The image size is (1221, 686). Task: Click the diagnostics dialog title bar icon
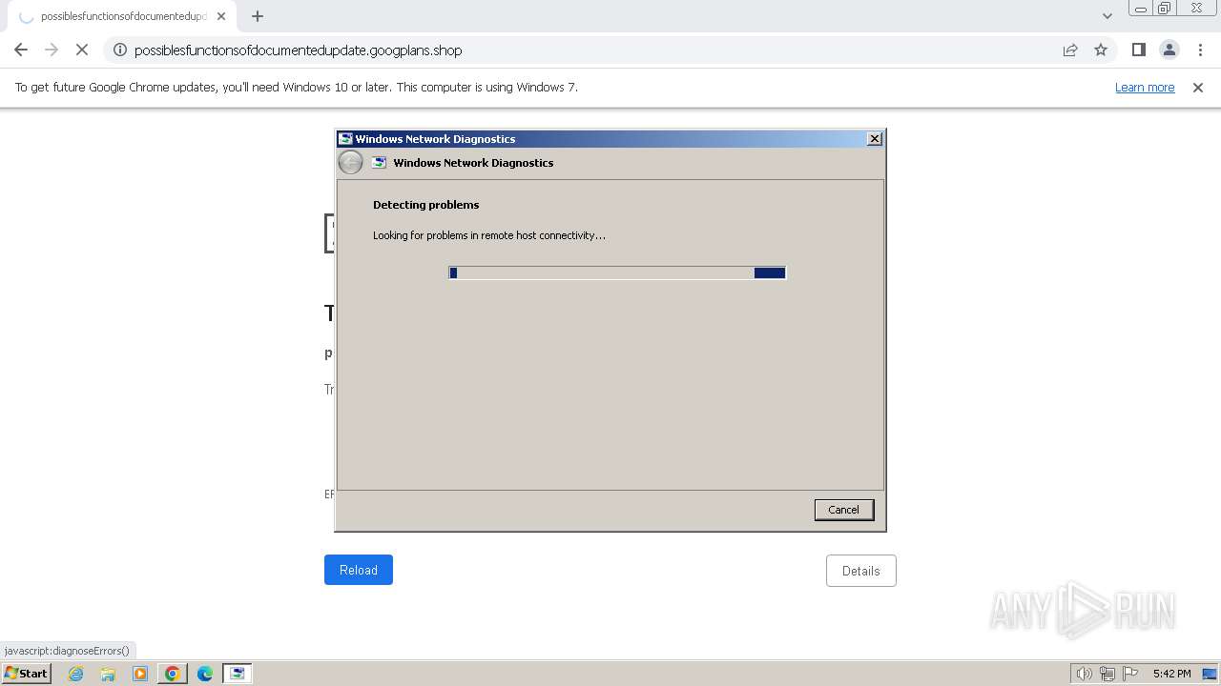tap(345, 139)
